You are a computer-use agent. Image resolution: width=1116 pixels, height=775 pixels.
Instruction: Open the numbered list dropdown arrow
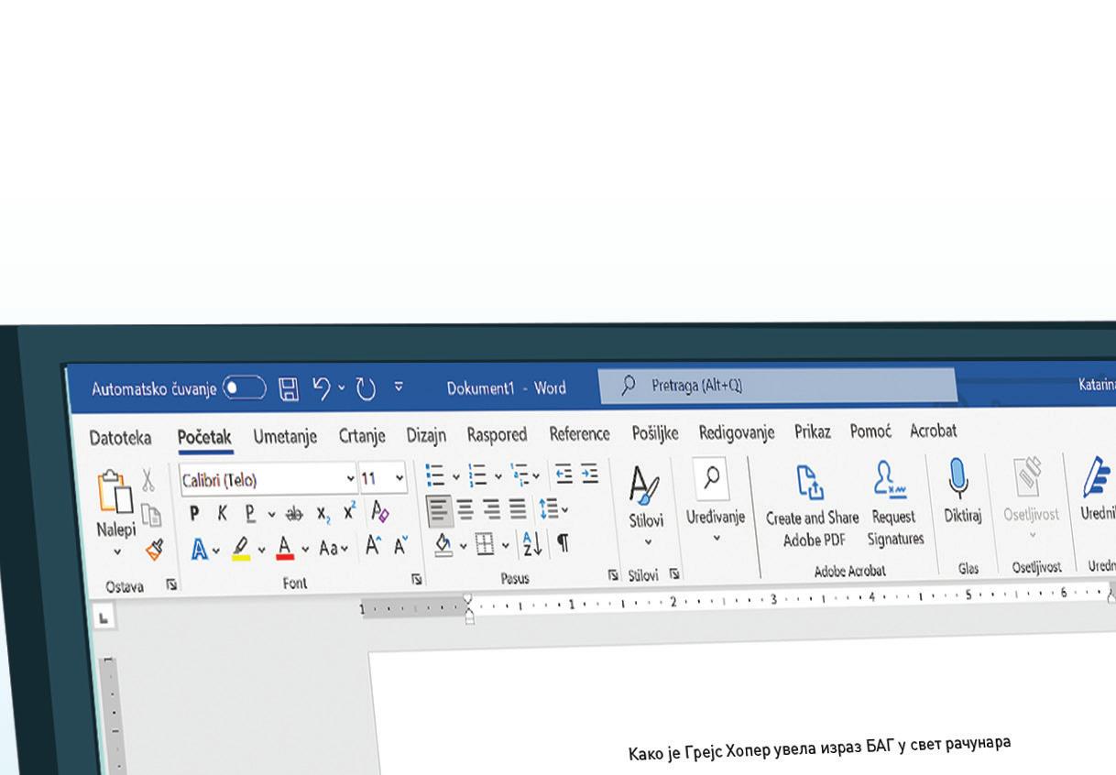(x=498, y=476)
